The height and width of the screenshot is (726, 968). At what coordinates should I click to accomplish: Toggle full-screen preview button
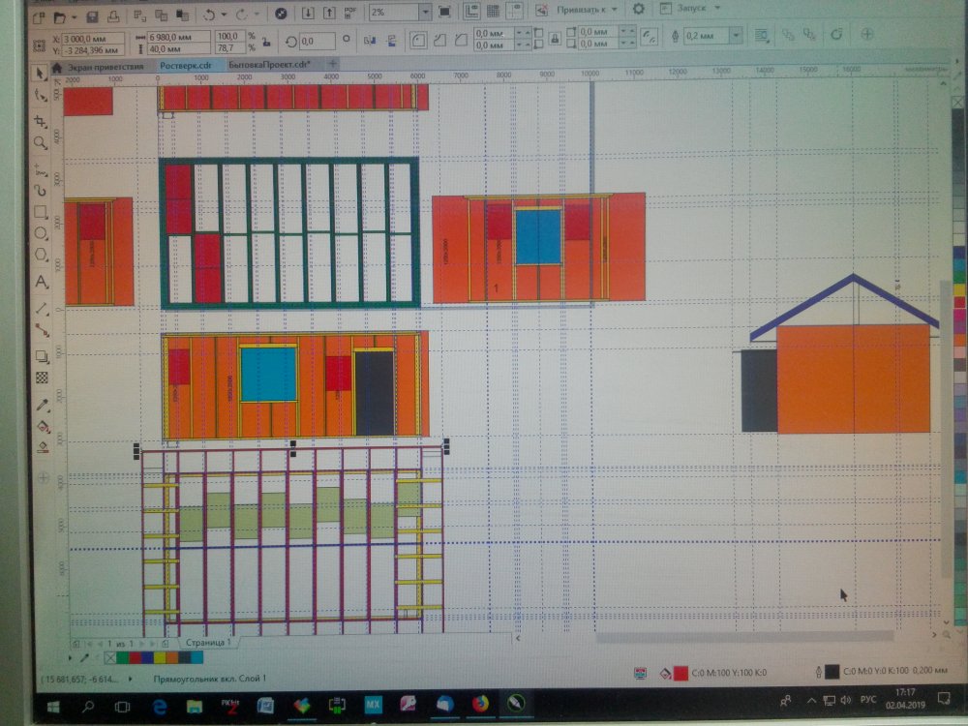pos(444,12)
